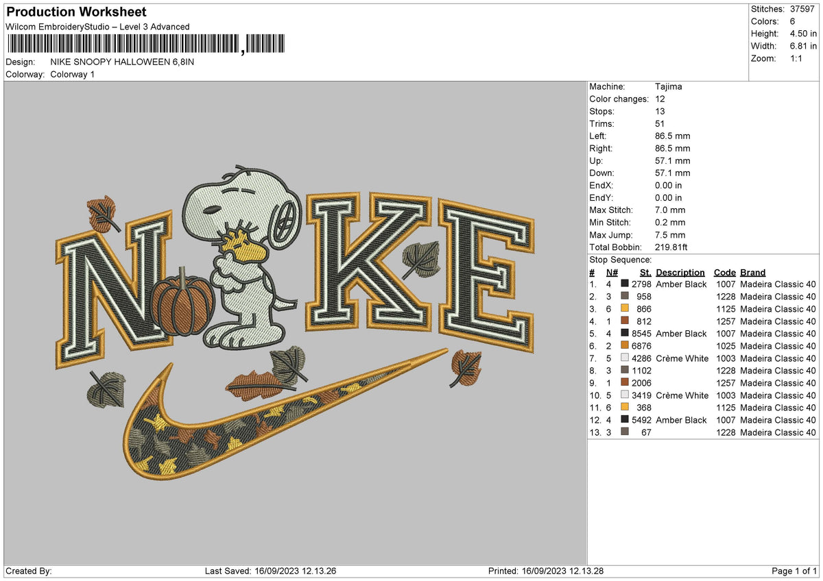This screenshot has height=581, width=823.
Task: Select the Colorway 1 value
Action: (73, 74)
